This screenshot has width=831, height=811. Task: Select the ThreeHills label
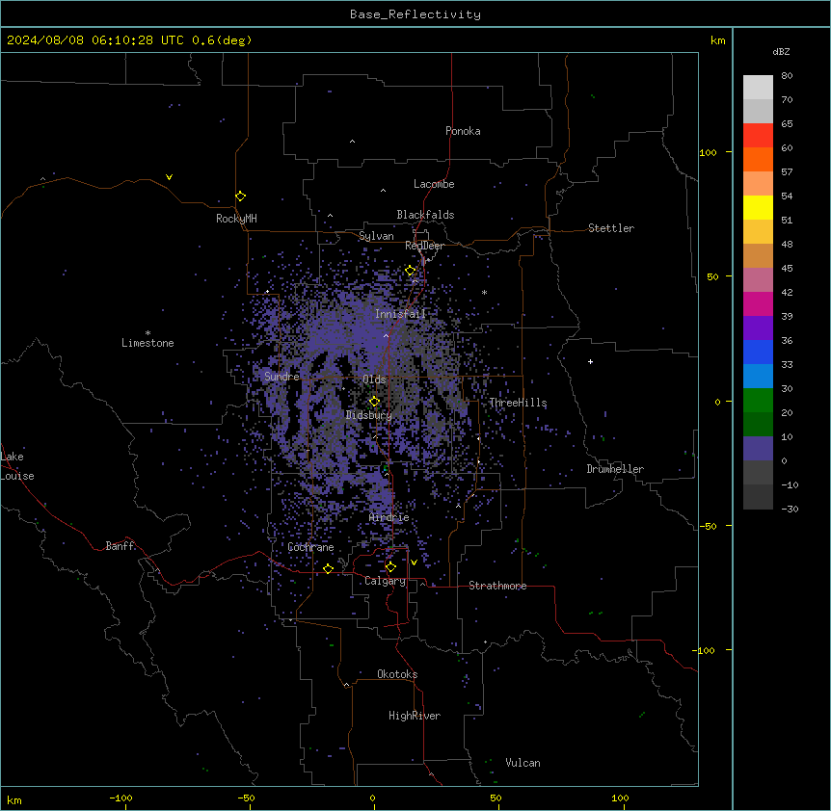518,403
